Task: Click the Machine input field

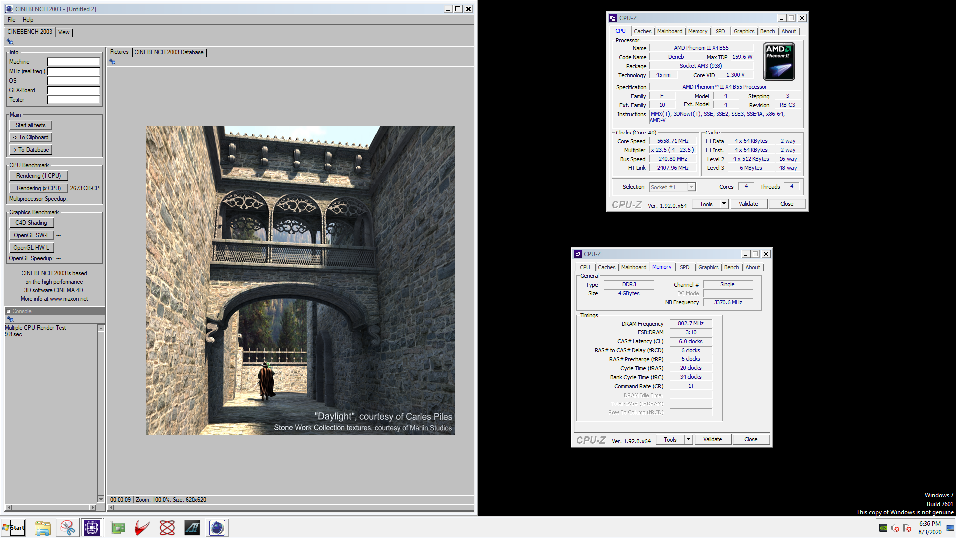Action: 74,62
